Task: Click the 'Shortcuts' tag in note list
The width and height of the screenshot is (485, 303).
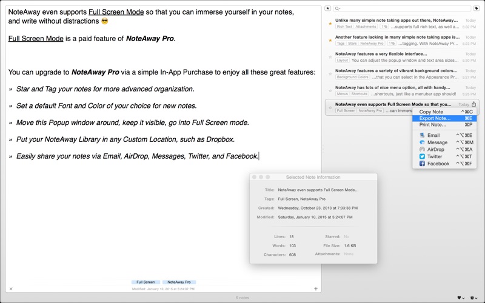Action: tap(359, 94)
